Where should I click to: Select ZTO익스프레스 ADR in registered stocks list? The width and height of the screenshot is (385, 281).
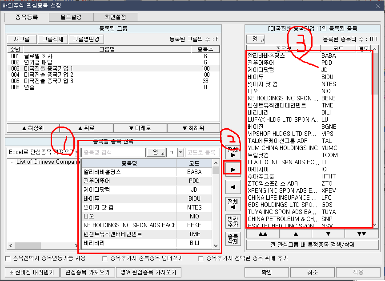(x=309, y=183)
